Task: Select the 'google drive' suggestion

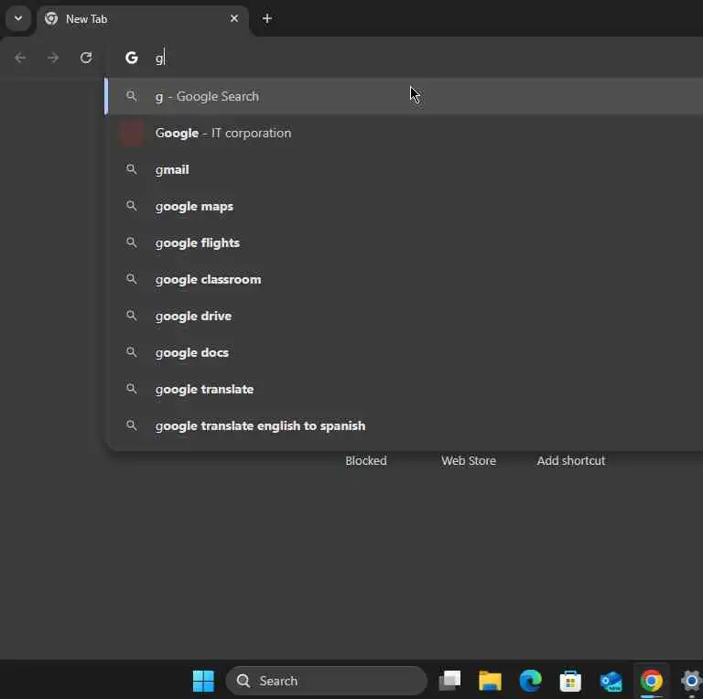Action: click(404, 316)
